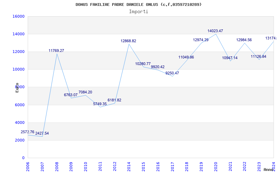Click the Euro y-axis label
This screenshot has height=173, width=277.
17,88
